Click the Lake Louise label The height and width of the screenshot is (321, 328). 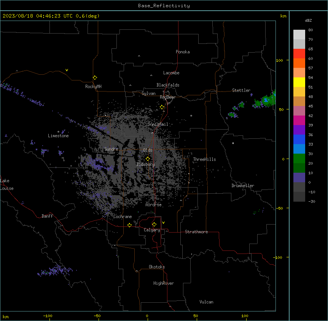coord(7,185)
